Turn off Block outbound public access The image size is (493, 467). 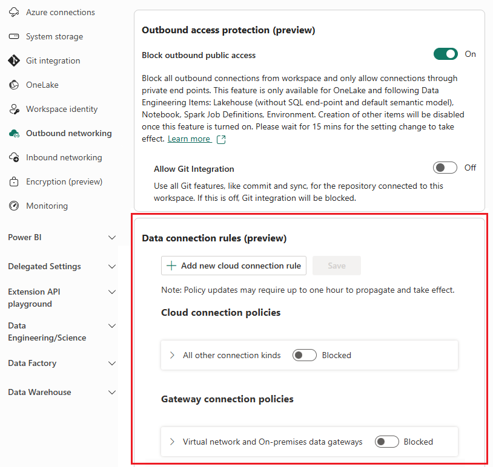(x=445, y=54)
